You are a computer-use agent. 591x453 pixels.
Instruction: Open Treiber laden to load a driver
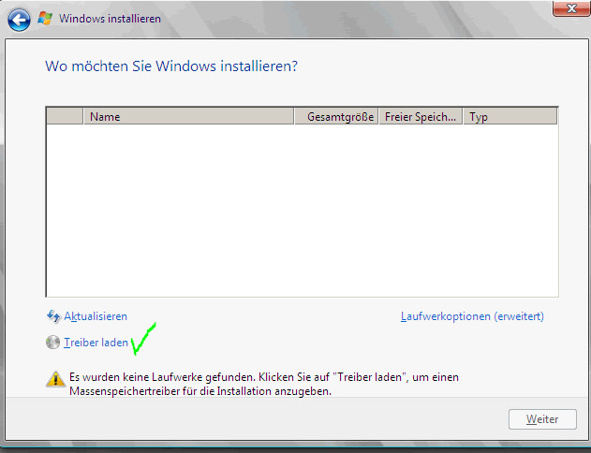[96, 343]
